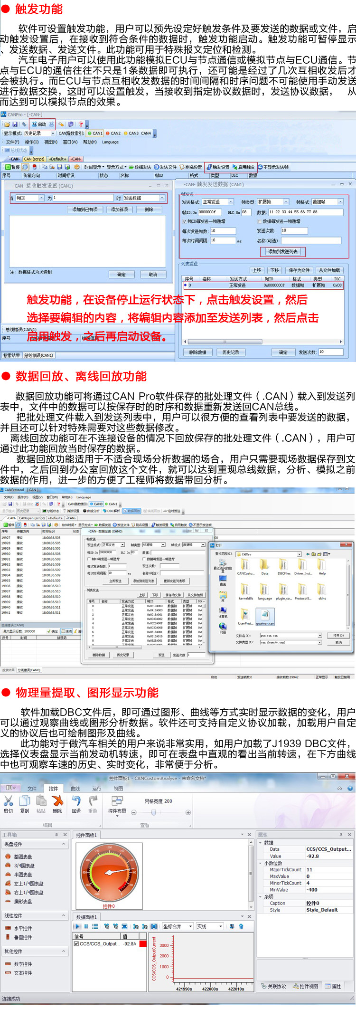Open the 帧ID condition dropdown in receive trigger dialog
The width and height of the screenshot is (356, 1009).
[x=41, y=198]
